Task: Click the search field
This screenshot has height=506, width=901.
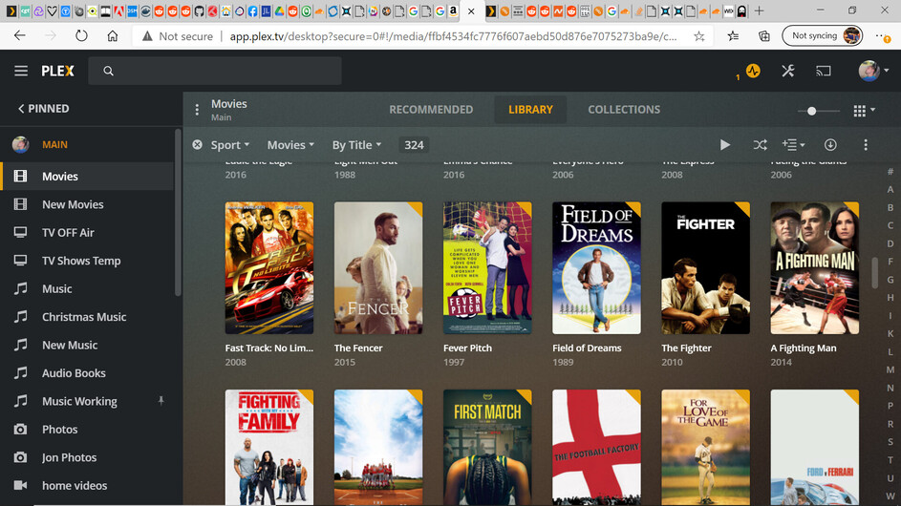Action: 215,71
